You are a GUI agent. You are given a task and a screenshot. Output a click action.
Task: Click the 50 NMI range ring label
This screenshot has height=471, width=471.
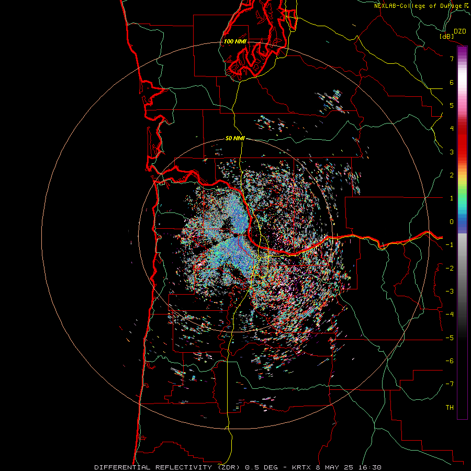coord(235,138)
